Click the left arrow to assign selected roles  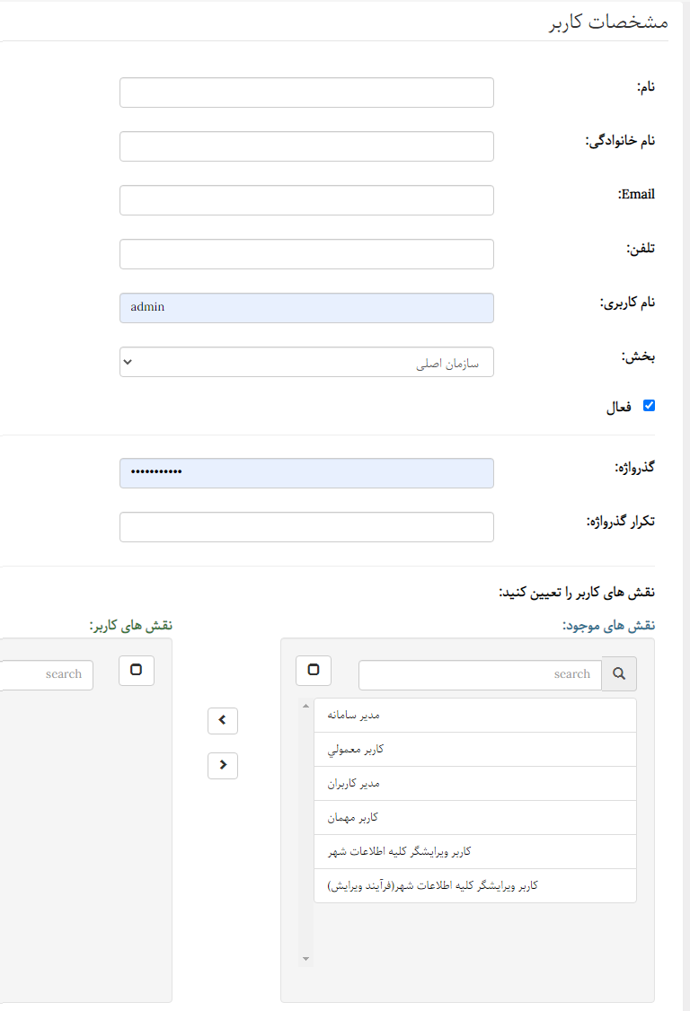tap(222, 720)
